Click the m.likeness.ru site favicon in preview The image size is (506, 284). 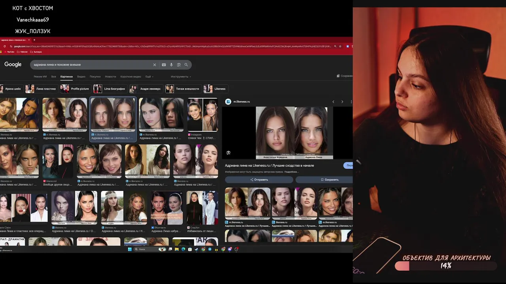[x=228, y=102]
